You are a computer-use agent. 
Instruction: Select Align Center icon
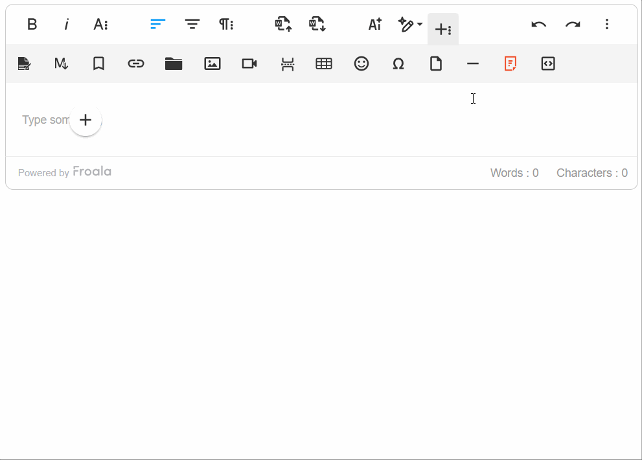pos(192,25)
